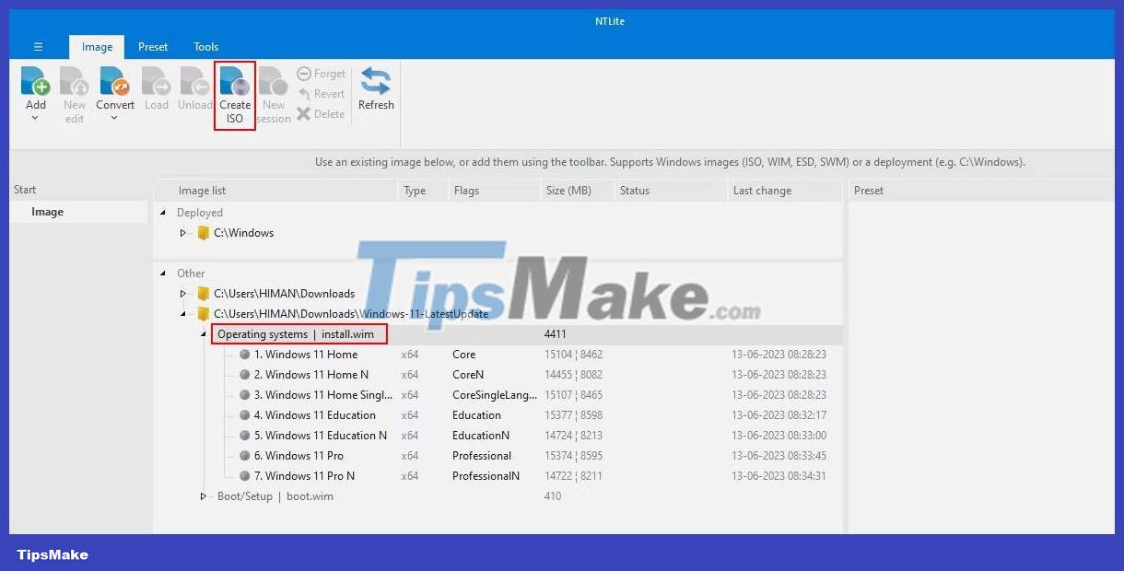The height and width of the screenshot is (571, 1124).
Task: Open the hamburger menu icon
Action: (37, 46)
